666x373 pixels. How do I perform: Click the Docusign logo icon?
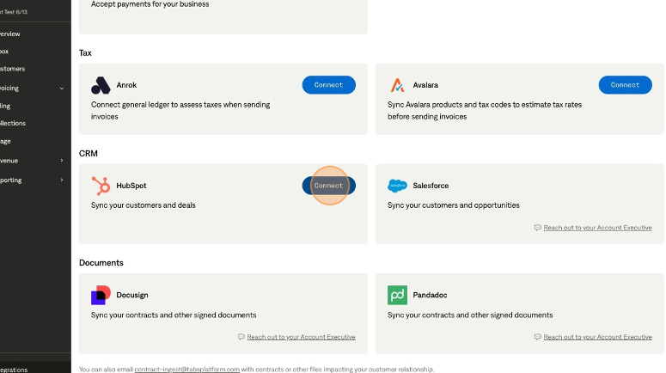coord(101,295)
